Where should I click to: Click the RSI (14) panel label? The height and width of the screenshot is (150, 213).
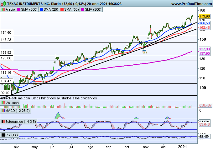(x=9, y=135)
